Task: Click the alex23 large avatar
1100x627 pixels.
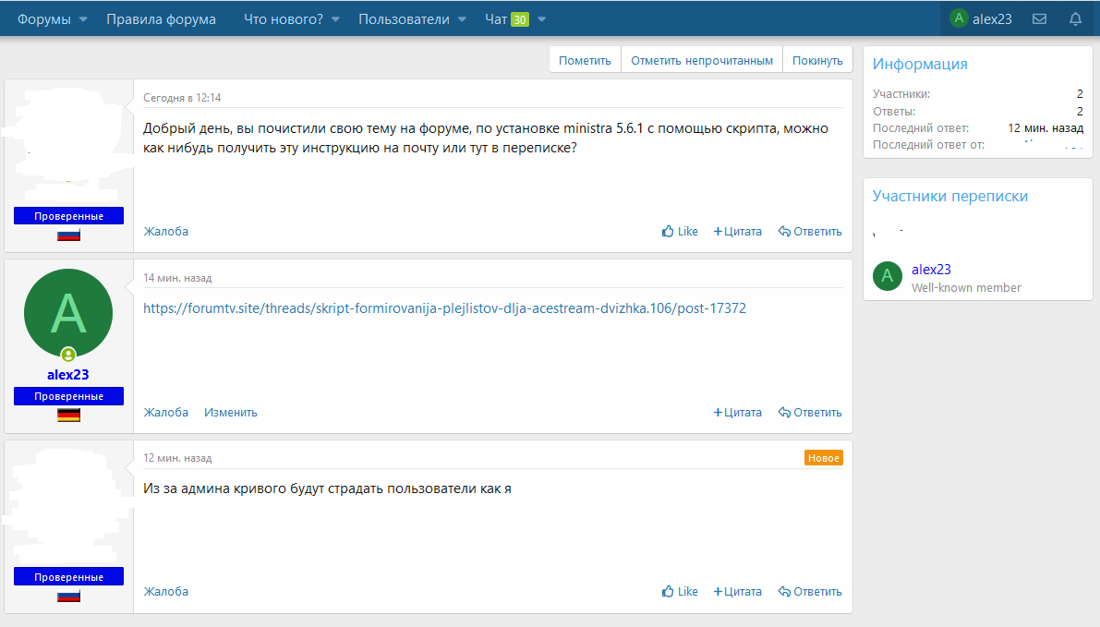Action: [x=68, y=313]
